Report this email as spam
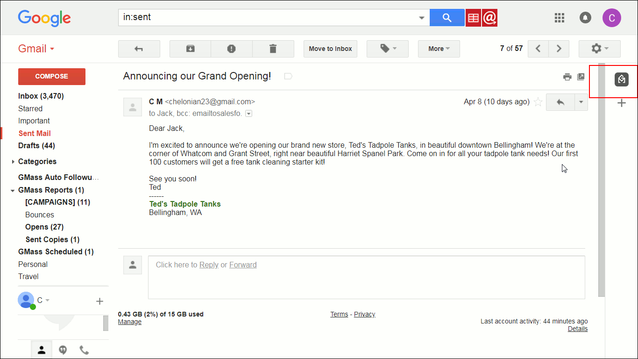 (232, 49)
